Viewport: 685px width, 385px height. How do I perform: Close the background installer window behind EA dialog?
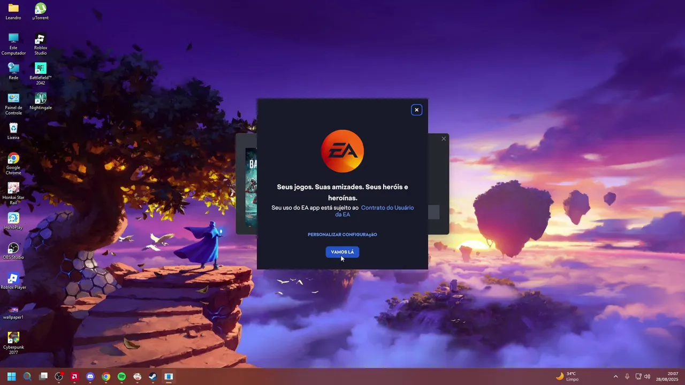tap(444, 138)
